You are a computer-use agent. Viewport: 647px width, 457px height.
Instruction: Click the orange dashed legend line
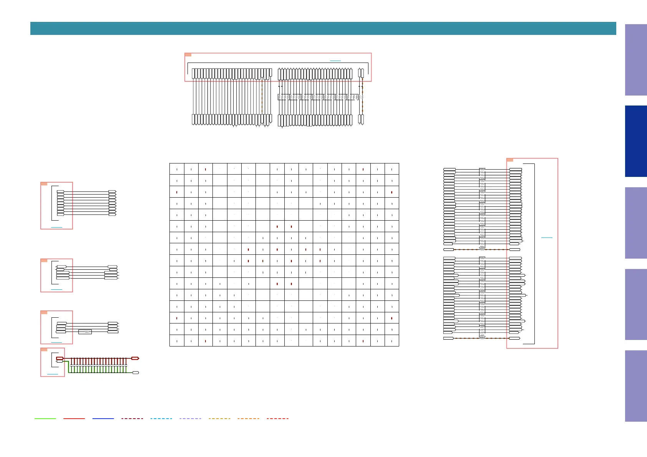pyautogui.click(x=248, y=419)
